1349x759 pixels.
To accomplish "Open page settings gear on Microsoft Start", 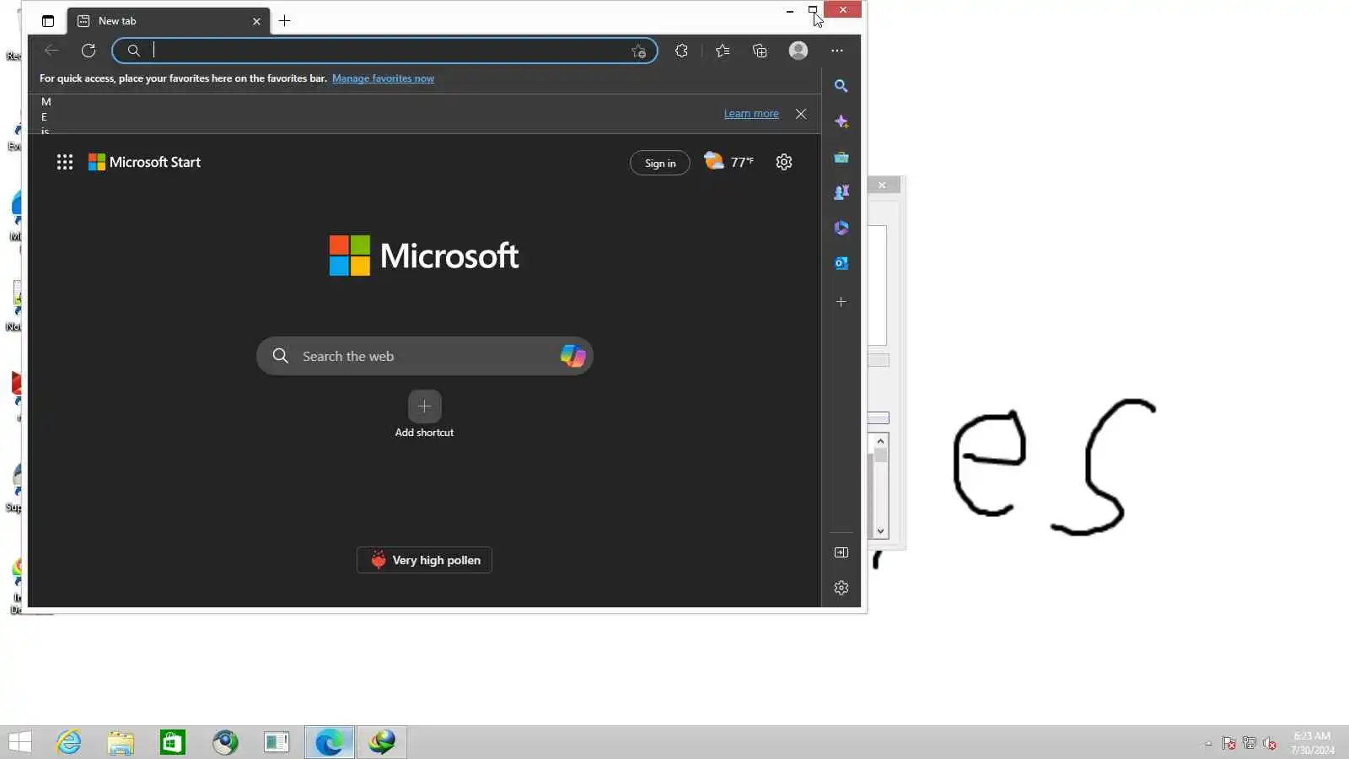I will pyautogui.click(x=784, y=162).
